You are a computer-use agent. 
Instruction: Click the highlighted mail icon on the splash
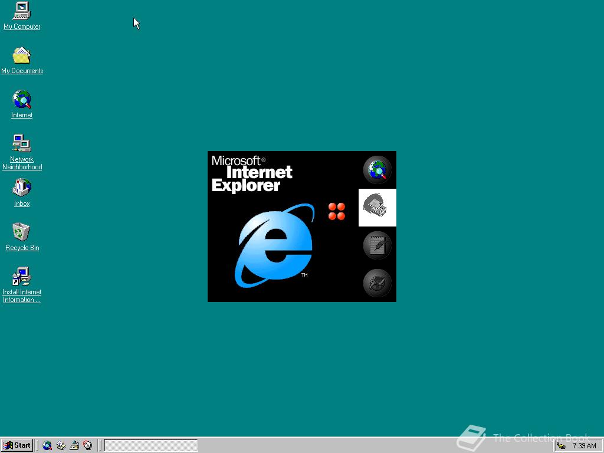(377, 207)
